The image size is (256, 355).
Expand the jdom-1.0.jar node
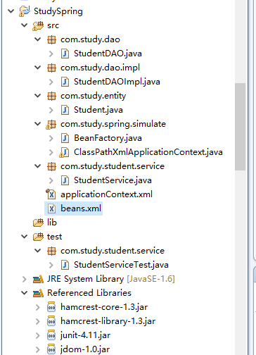pyautogui.click(x=38, y=349)
